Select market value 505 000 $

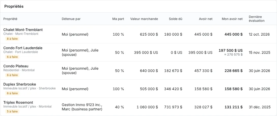coord(149,89)
